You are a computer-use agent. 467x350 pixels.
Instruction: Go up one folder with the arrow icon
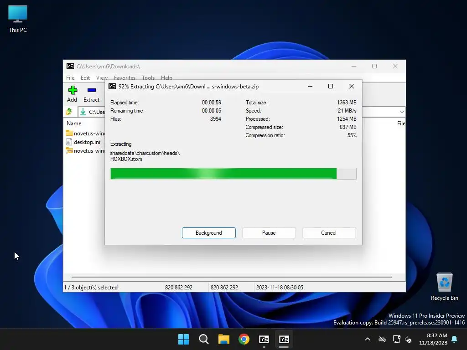click(69, 112)
